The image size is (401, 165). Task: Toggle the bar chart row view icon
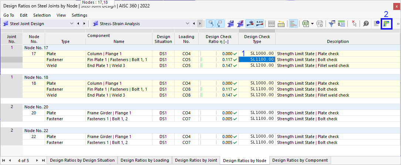coord(294,24)
